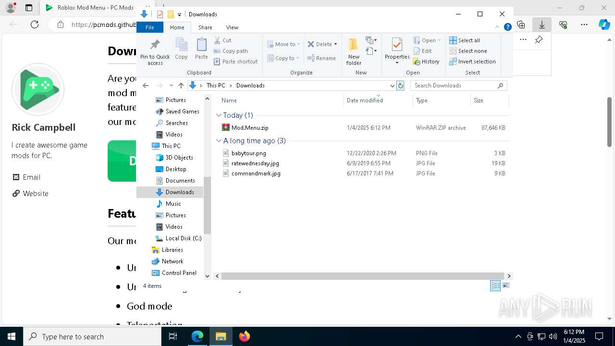Open Edge Settings and more menu
Viewport: 615px width, 346px height.
coord(584,25)
